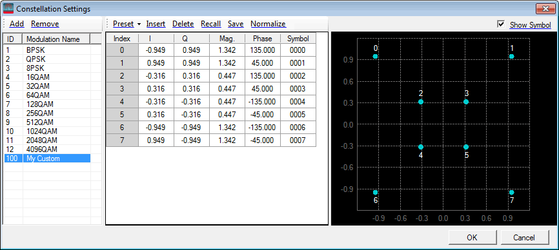Viewport: 559px width, 250px height.
Task: Select the Index 7 row header
Action: 122,140
